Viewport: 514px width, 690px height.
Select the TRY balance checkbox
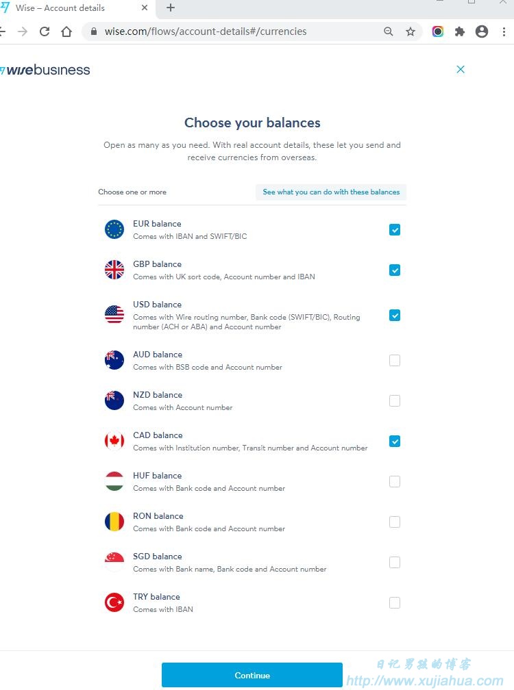[x=395, y=602]
